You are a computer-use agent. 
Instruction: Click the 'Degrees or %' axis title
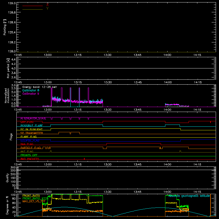7,205
